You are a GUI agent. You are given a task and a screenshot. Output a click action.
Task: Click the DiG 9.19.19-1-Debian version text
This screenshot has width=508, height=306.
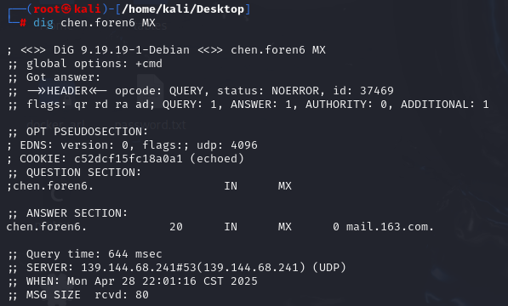pyautogui.click(x=122, y=50)
